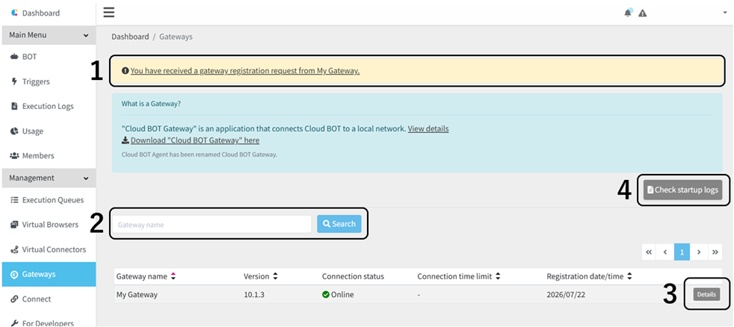Open Details for My Gateway
Screen dimensions: 734x327
pos(706,294)
